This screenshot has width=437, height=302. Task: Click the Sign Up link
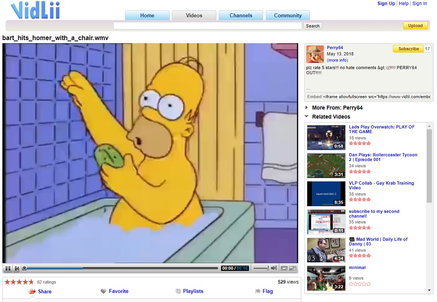click(x=386, y=3)
